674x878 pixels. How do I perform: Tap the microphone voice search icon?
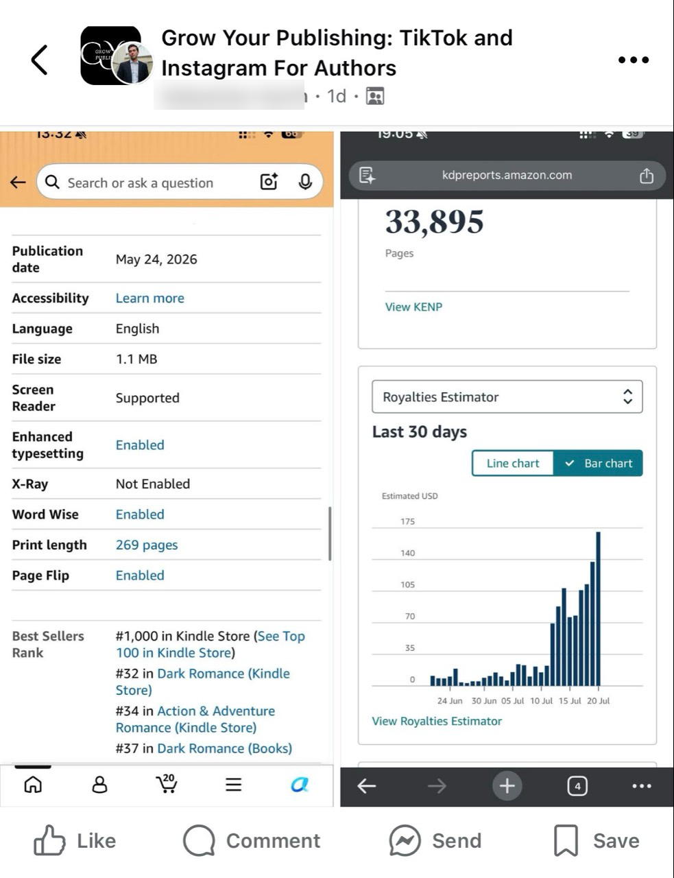point(305,182)
